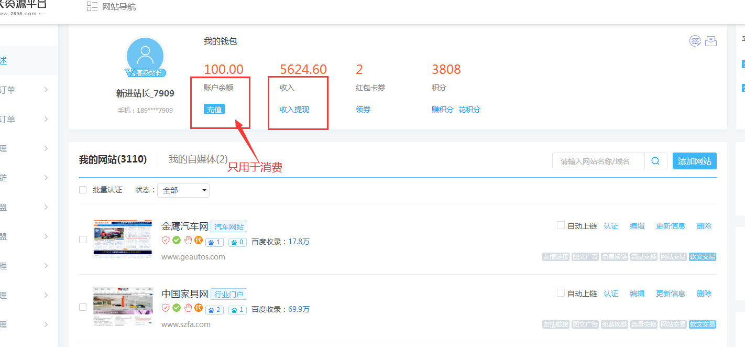The height and width of the screenshot is (347, 745).
Task: Click red hand icon for 中国家具网
Action: pos(188,308)
